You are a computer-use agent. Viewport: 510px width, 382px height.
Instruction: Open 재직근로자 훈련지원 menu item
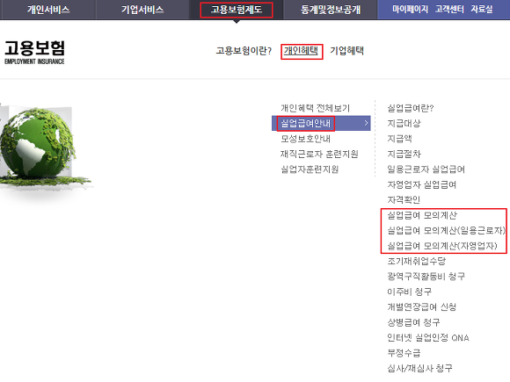319,154
